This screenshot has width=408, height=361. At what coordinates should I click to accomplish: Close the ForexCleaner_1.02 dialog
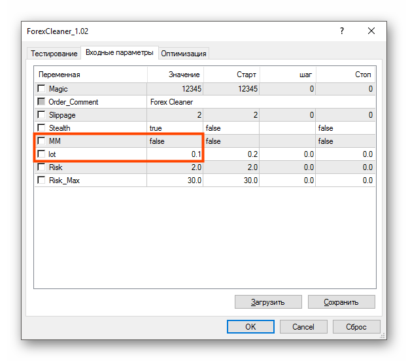pos(371,31)
